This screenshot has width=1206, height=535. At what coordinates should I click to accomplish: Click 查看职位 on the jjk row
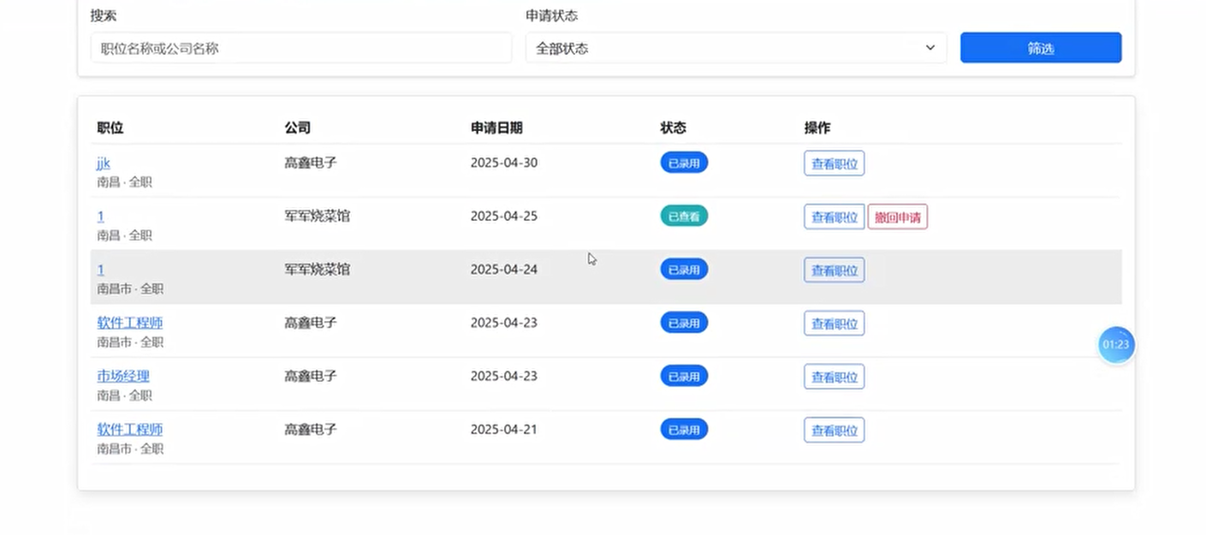click(x=833, y=163)
